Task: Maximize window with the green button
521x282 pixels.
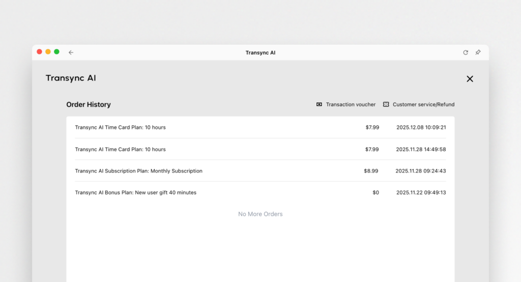Action: (x=56, y=52)
